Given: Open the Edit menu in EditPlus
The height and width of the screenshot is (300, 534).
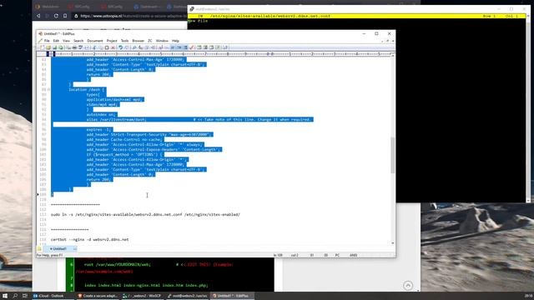Looking at the screenshot, I should (x=56, y=41).
